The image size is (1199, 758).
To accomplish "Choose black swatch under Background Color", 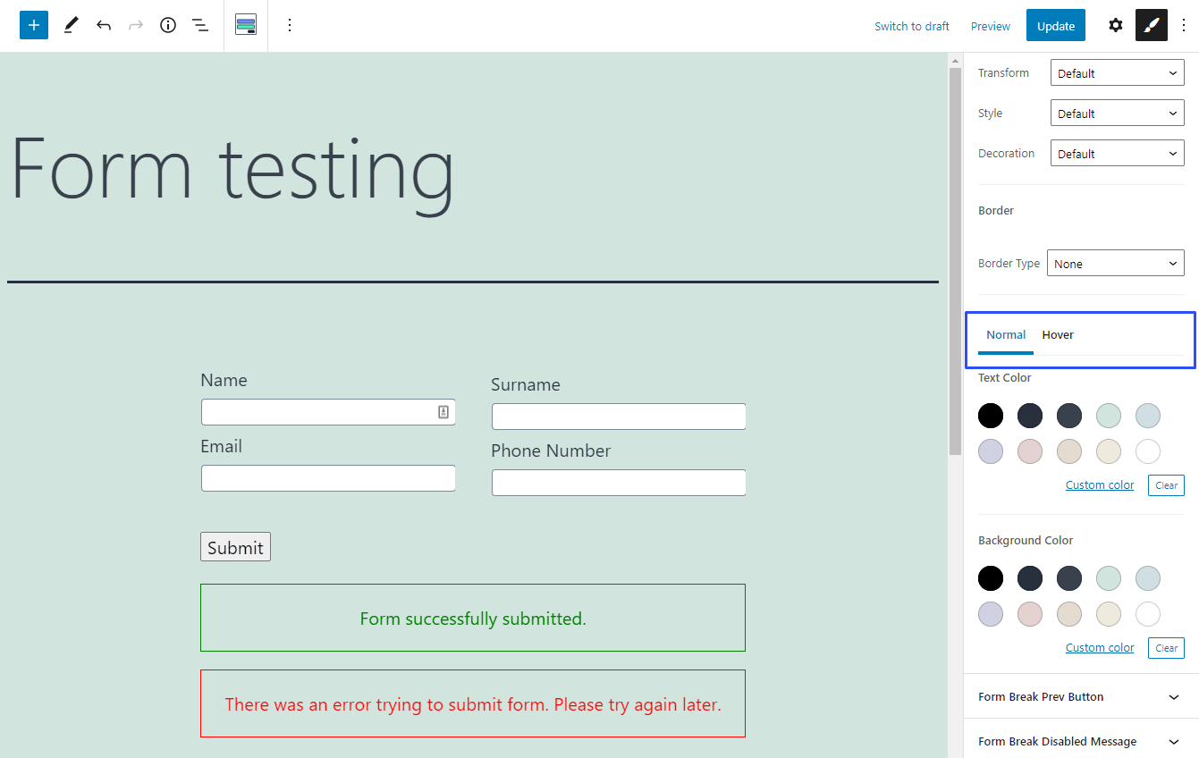I will tap(991, 578).
